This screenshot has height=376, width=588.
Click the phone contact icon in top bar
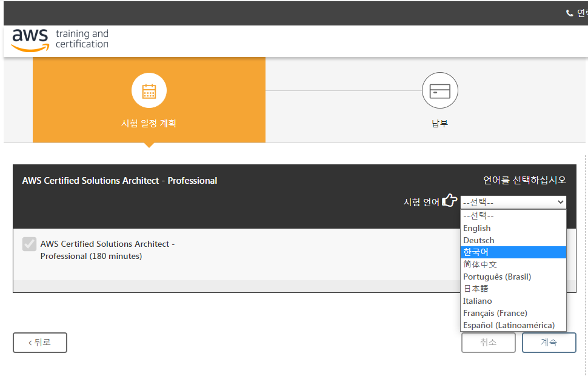click(569, 13)
